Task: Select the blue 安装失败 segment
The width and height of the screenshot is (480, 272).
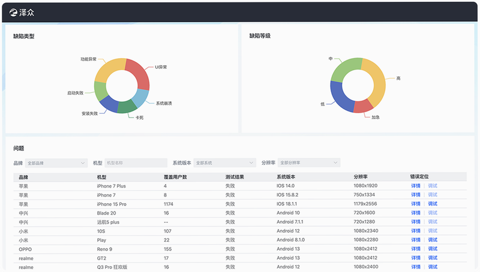Action: [x=110, y=104]
